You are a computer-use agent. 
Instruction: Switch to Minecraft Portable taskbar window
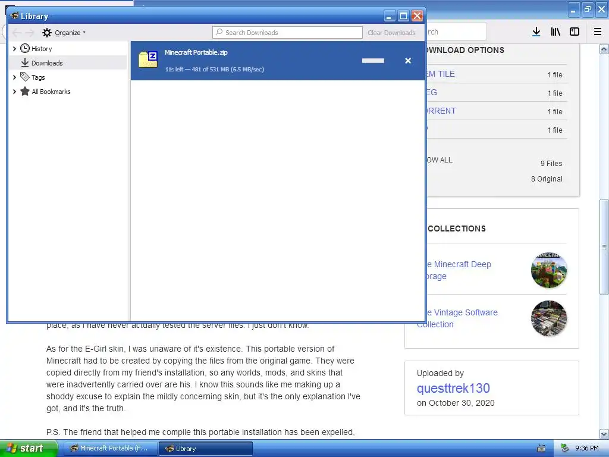(110, 449)
